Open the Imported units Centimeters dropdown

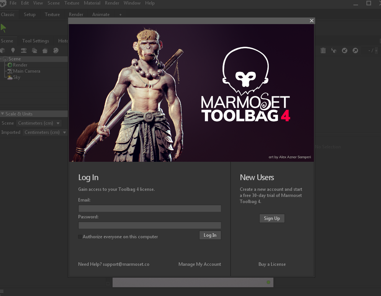pos(45,132)
